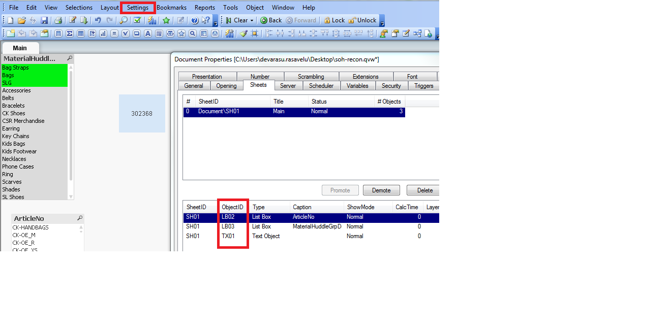
Task: Click the Add Sheet icon
Action: [x=10, y=34]
